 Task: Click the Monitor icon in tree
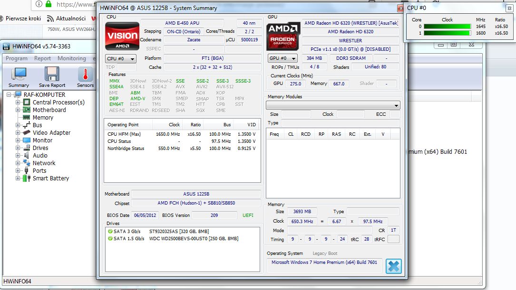(x=27, y=140)
